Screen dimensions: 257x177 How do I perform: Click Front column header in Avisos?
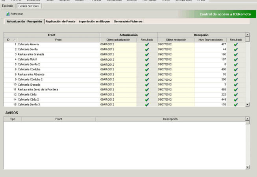coord(59,119)
